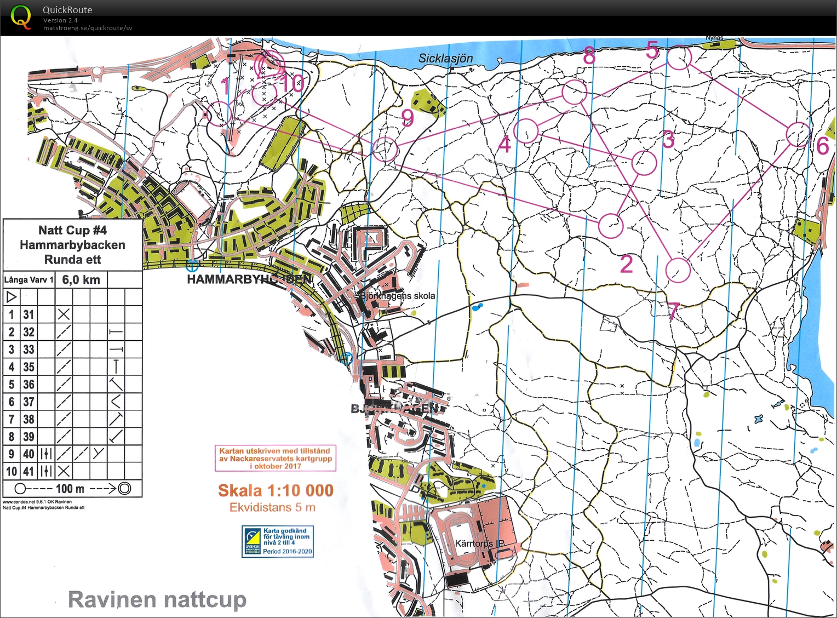Screen dimensions: 837x618
Task: Click control code 31 in table
Action: click(x=28, y=314)
